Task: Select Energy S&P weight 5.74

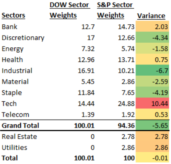Action: click(128, 49)
